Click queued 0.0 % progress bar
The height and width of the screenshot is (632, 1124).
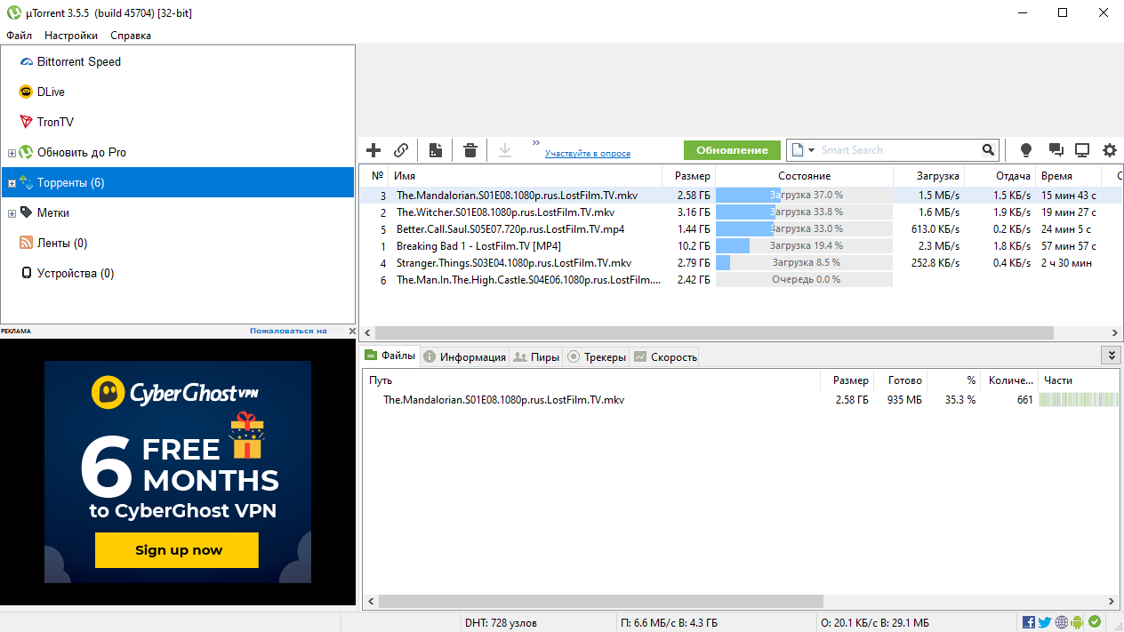click(x=804, y=280)
